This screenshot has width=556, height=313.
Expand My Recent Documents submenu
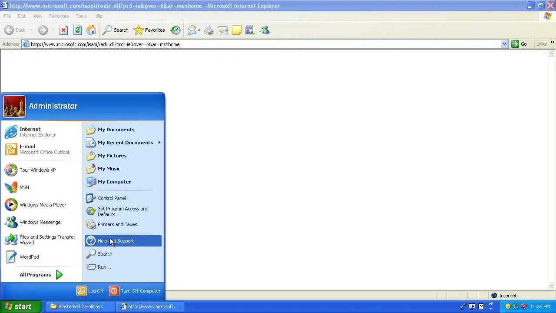point(123,143)
